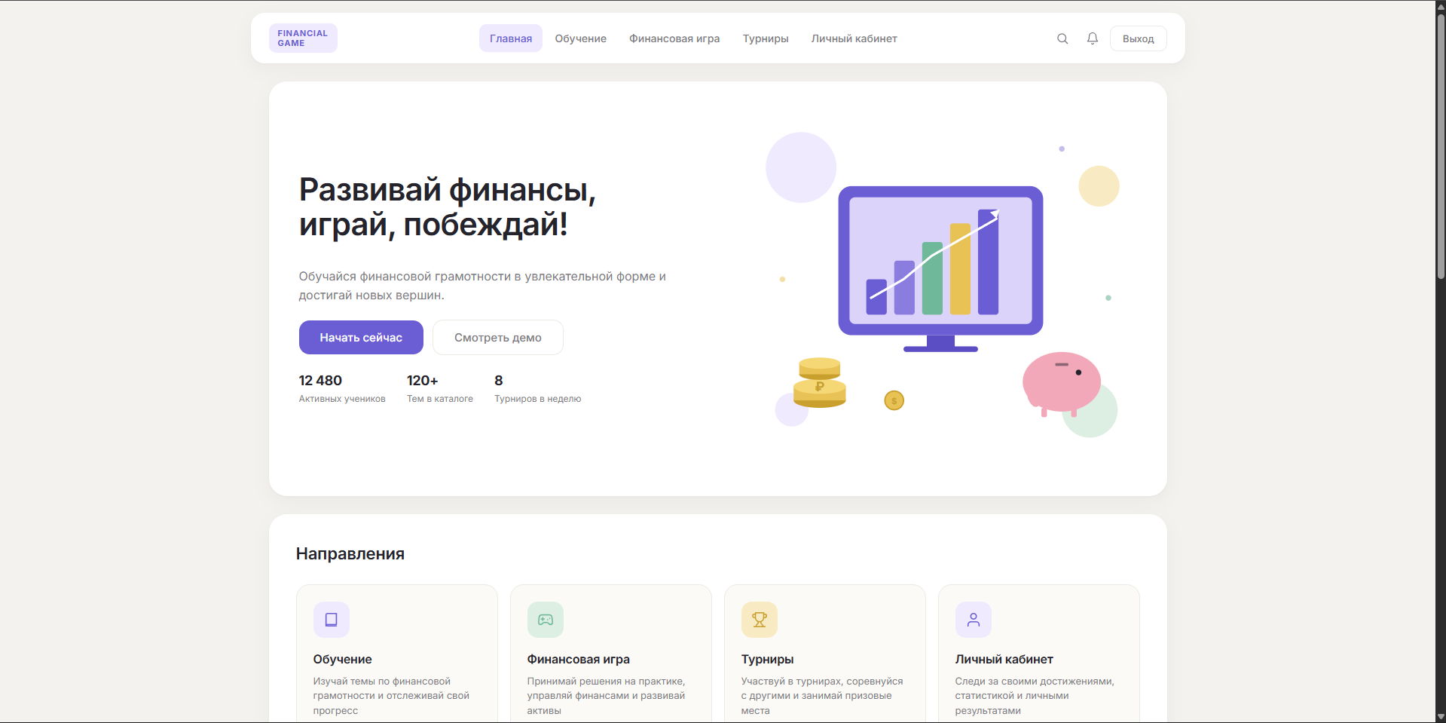Click the Активных учеников label
Image resolution: width=1446 pixels, height=723 pixels.
pos(342,399)
